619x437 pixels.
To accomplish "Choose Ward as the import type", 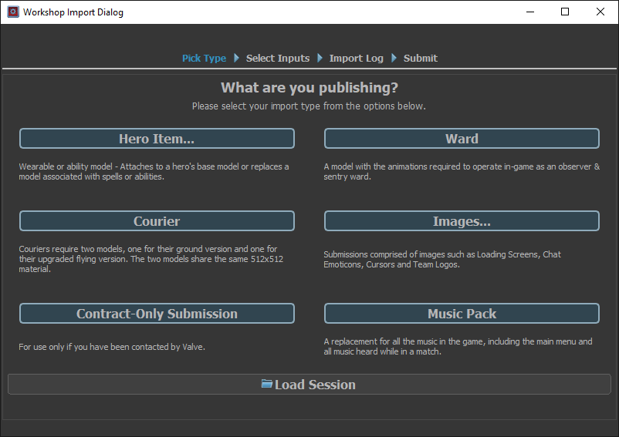I will coord(462,139).
